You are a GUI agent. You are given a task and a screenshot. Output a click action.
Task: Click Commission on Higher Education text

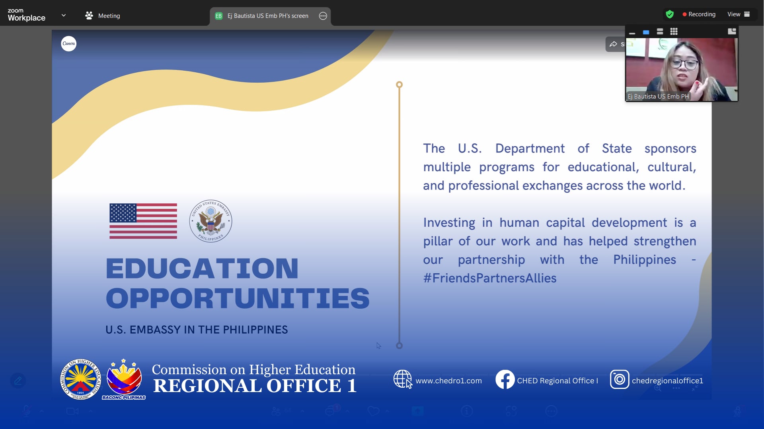click(x=253, y=369)
